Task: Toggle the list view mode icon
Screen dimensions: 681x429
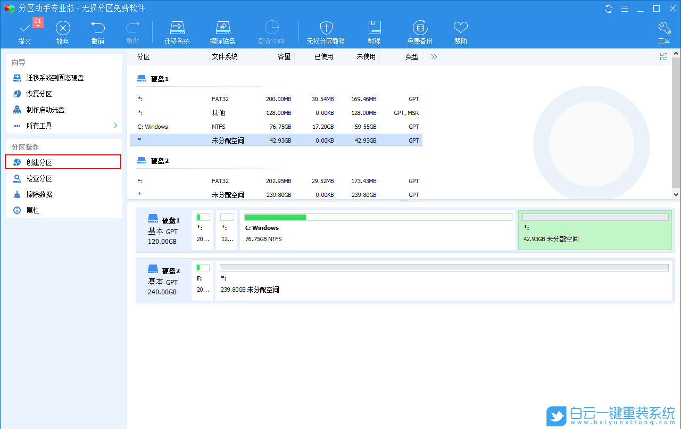Action: click(663, 56)
